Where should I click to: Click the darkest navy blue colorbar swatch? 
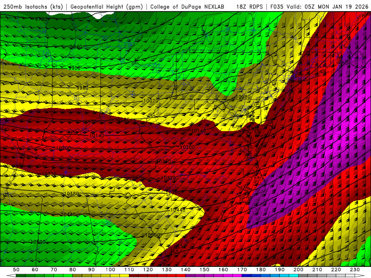click(247, 276)
